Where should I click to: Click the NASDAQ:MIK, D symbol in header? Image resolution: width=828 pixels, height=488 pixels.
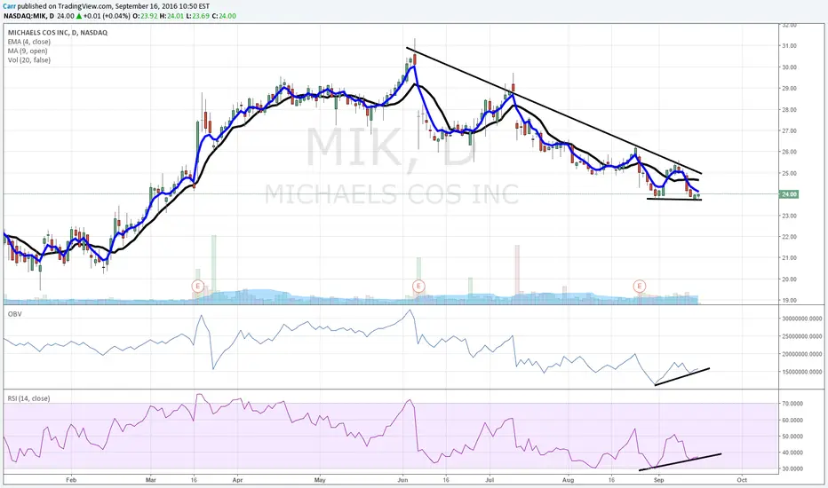pos(28,16)
